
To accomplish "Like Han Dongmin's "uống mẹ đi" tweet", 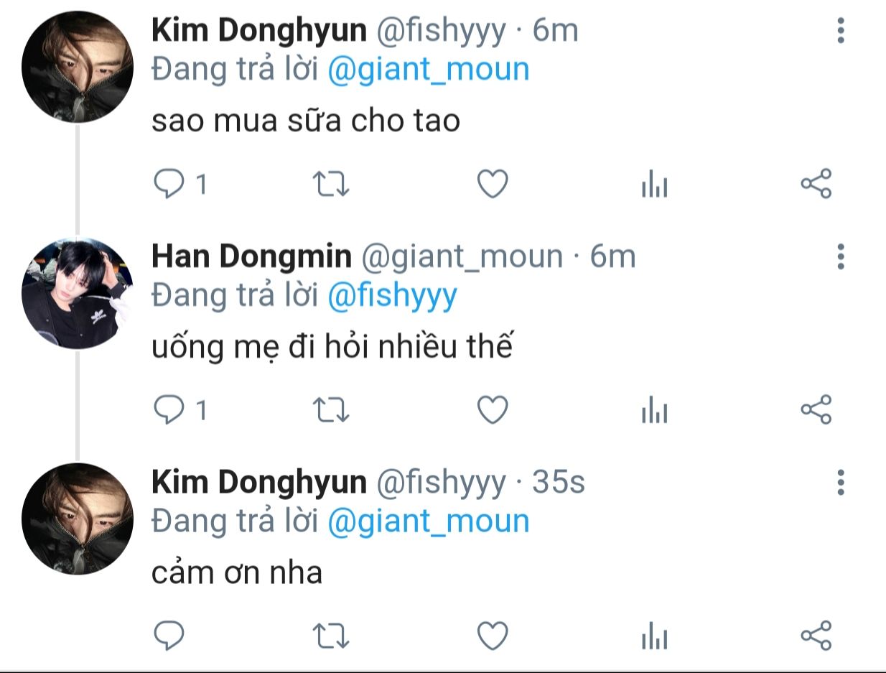I will [x=493, y=410].
